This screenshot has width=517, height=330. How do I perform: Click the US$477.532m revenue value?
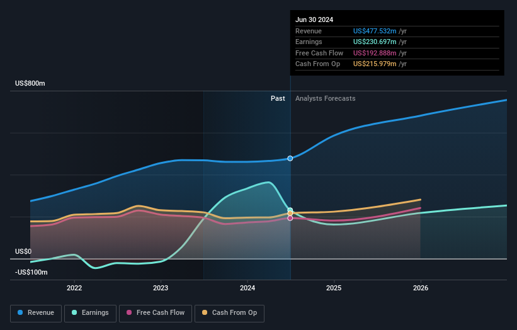[x=375, y=31]
